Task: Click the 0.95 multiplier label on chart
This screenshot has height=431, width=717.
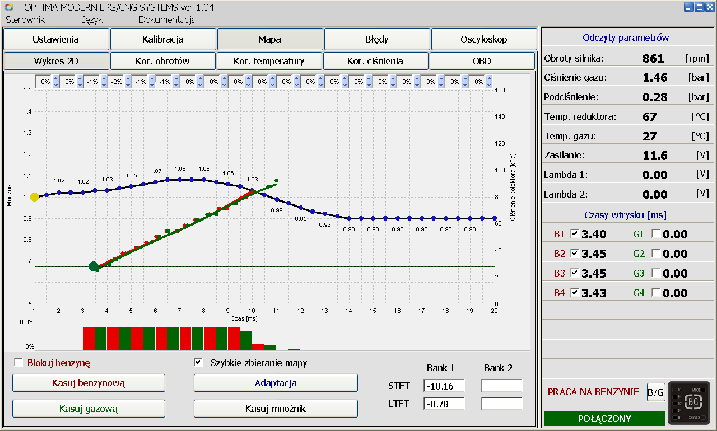Action: point(301,219)
